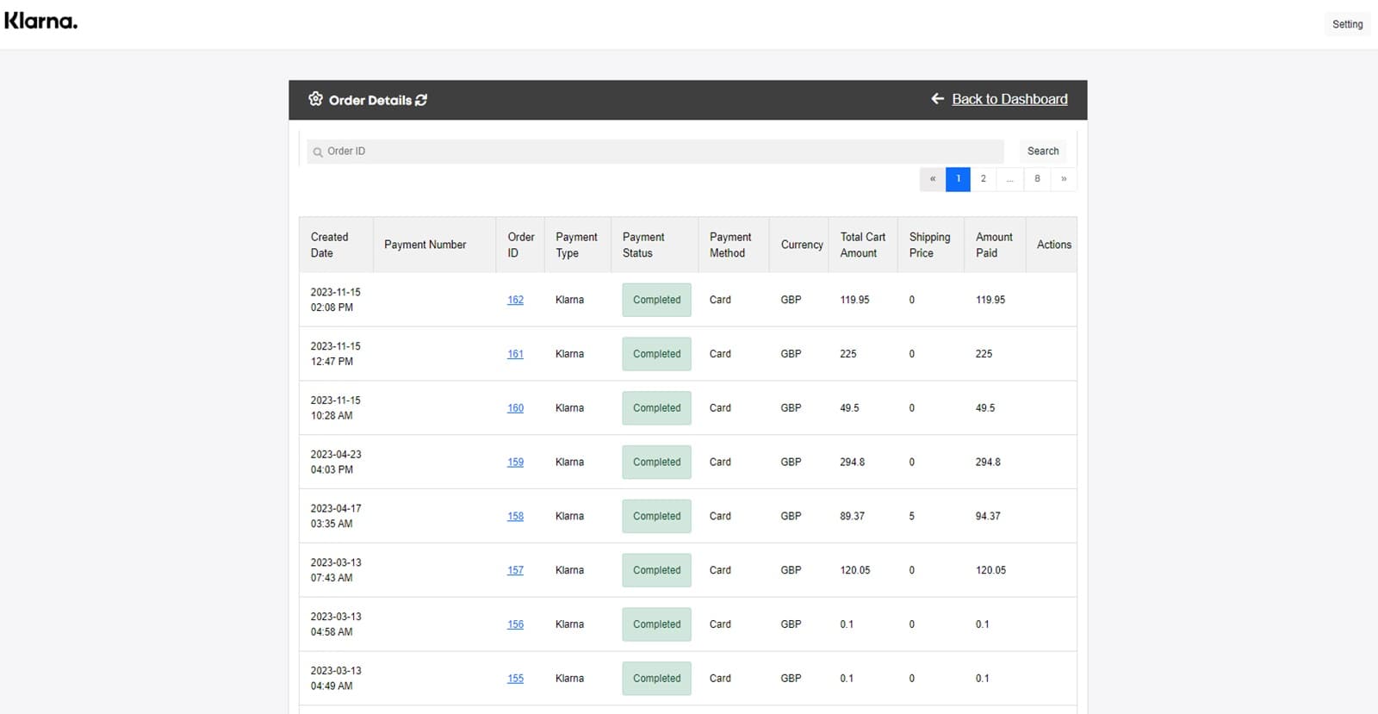Select page 2 in pagination

pyautogui.click(x=983, y=178)
